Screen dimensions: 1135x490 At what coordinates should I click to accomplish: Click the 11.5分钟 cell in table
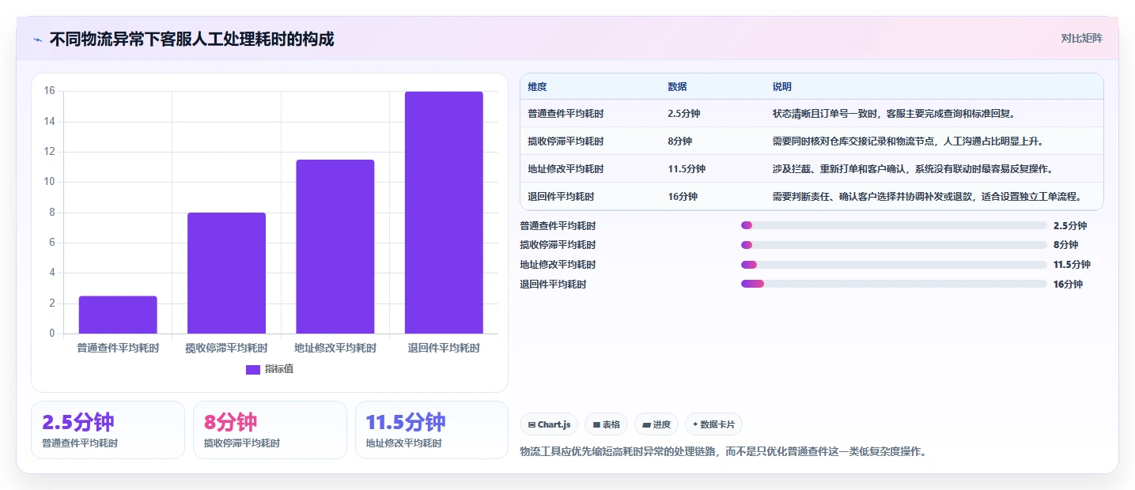[687, 169]
